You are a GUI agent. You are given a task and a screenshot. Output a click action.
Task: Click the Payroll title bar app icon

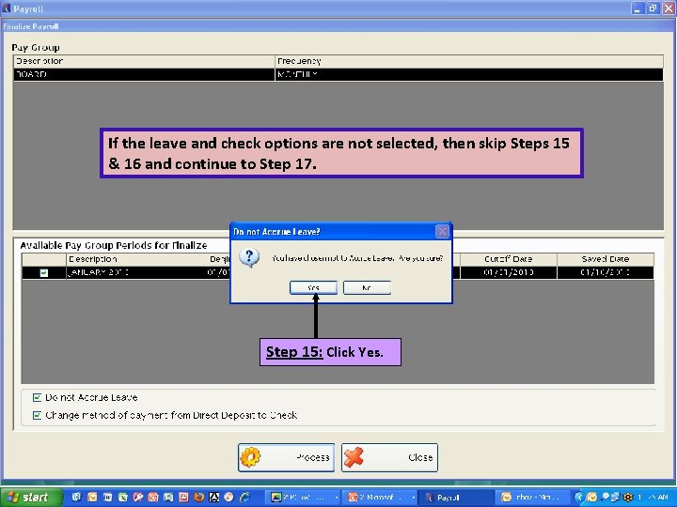point(6,8)
